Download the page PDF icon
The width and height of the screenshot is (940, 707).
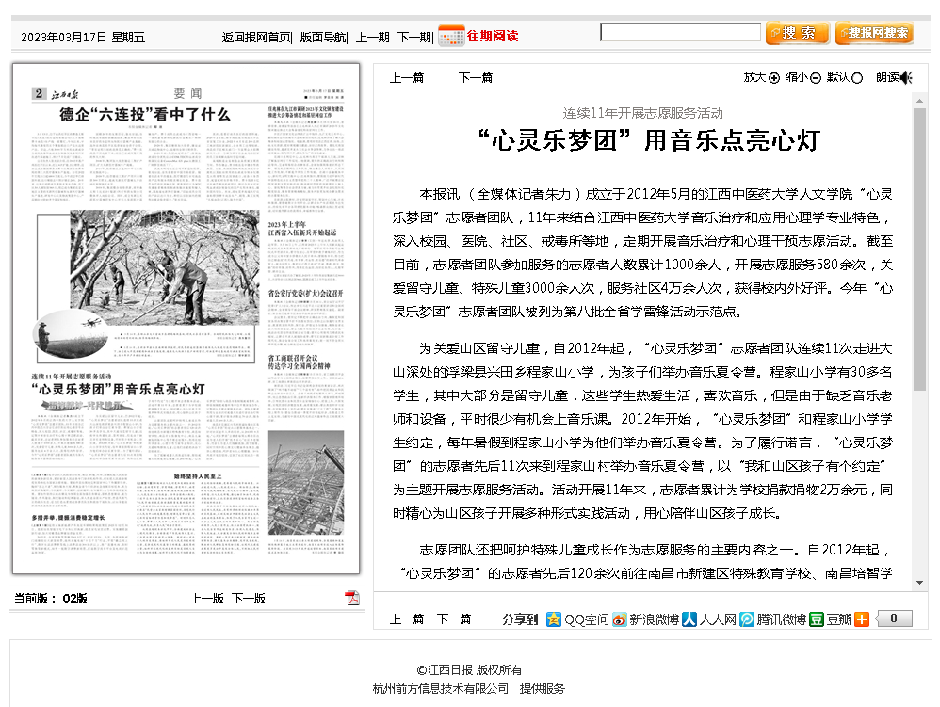point(352,598)
